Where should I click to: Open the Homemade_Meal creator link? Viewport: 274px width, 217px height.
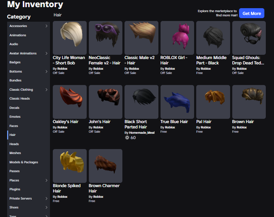(142, 133)
